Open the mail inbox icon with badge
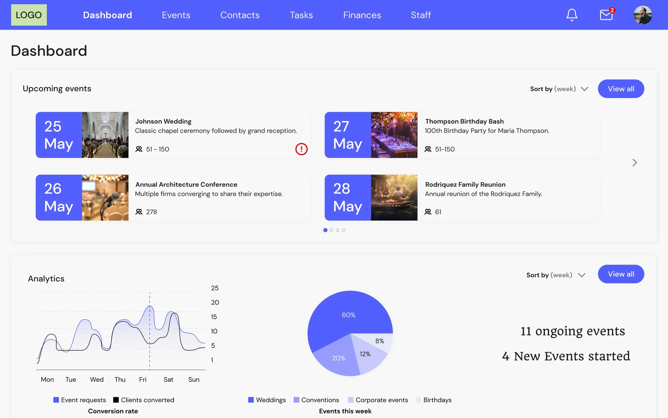 tap(607, 14)
